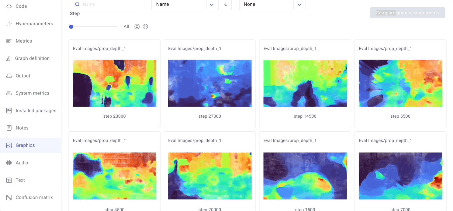453x211 pixels.
Task: Click the Notes icon in sidebar
Action: pyautogui.click(x=9, y=128)
